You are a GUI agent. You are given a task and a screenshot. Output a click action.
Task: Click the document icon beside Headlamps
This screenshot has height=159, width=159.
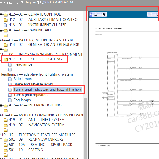10,64
